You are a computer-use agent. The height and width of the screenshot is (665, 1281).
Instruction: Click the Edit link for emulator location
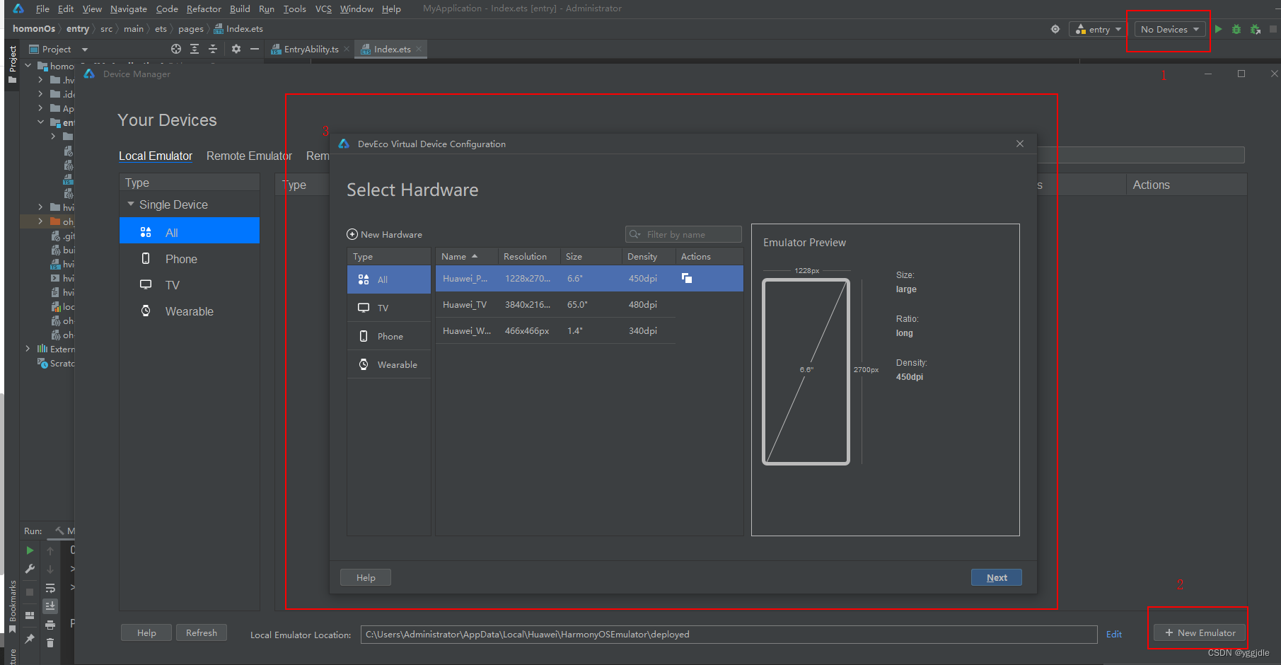pyautogui.click(x=1114, y=634)
